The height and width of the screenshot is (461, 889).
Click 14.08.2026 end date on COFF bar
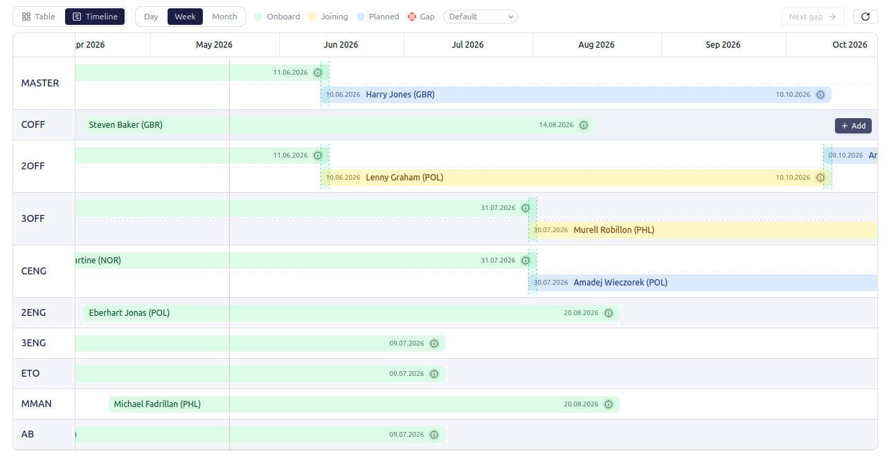click(x=556, y=125)
